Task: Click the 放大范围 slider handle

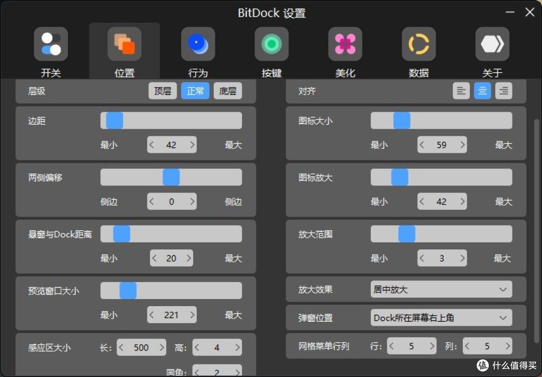Action: (407, 234)
